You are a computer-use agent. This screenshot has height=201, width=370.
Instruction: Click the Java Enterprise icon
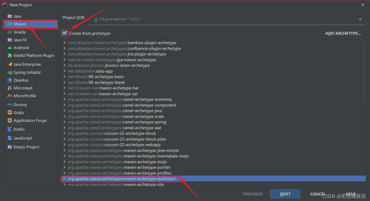(10, 64)
